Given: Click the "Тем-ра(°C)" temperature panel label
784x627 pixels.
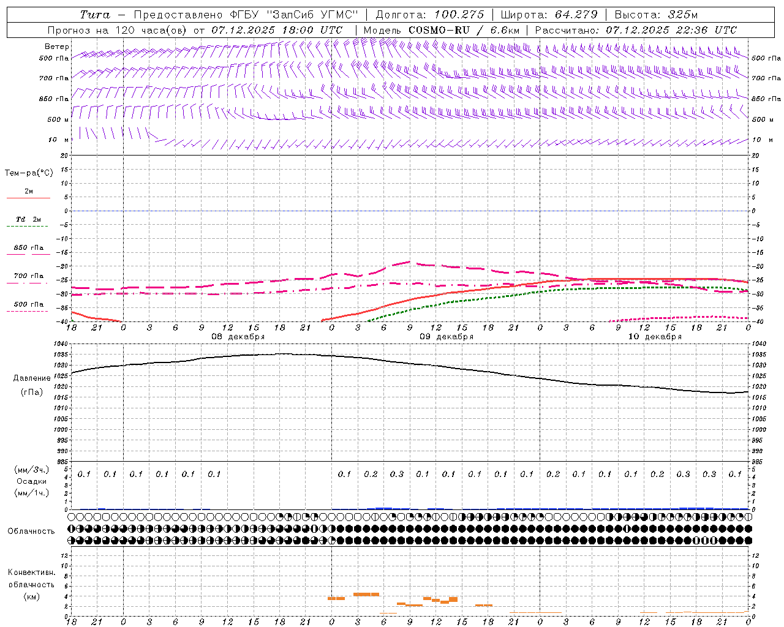Looking at the screenshot, I should (29, 173).
